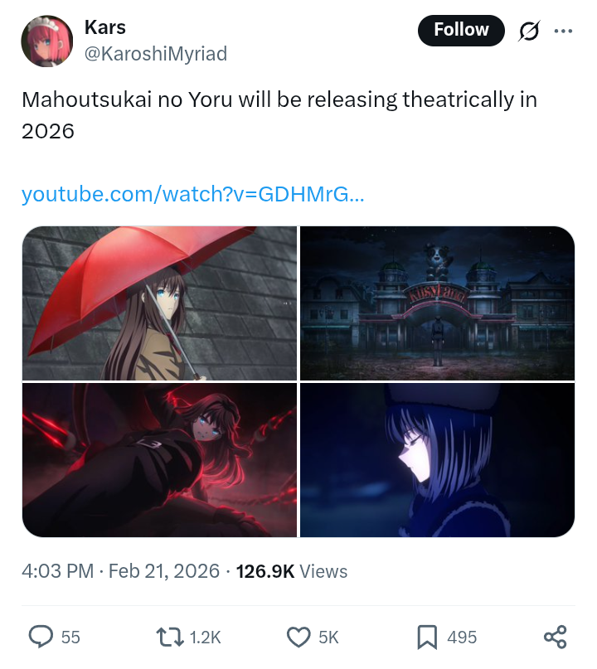Screen dimensions: 597x669
Task: View the amusement park gate image
Action: click(x=438, y=303)
